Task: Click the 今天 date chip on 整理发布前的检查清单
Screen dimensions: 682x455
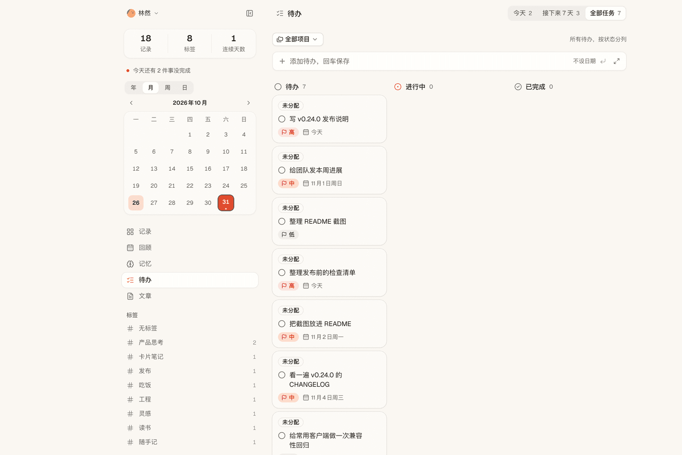Action: click(x=313, y=286)
